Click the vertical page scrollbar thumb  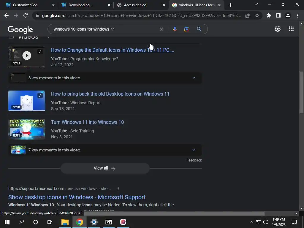click(301, 92)
